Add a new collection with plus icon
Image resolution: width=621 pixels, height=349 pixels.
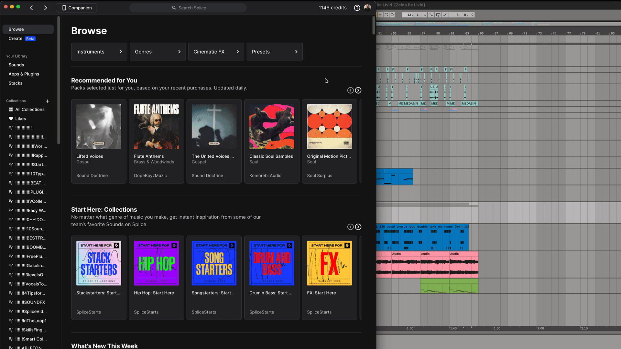point(48,101)
